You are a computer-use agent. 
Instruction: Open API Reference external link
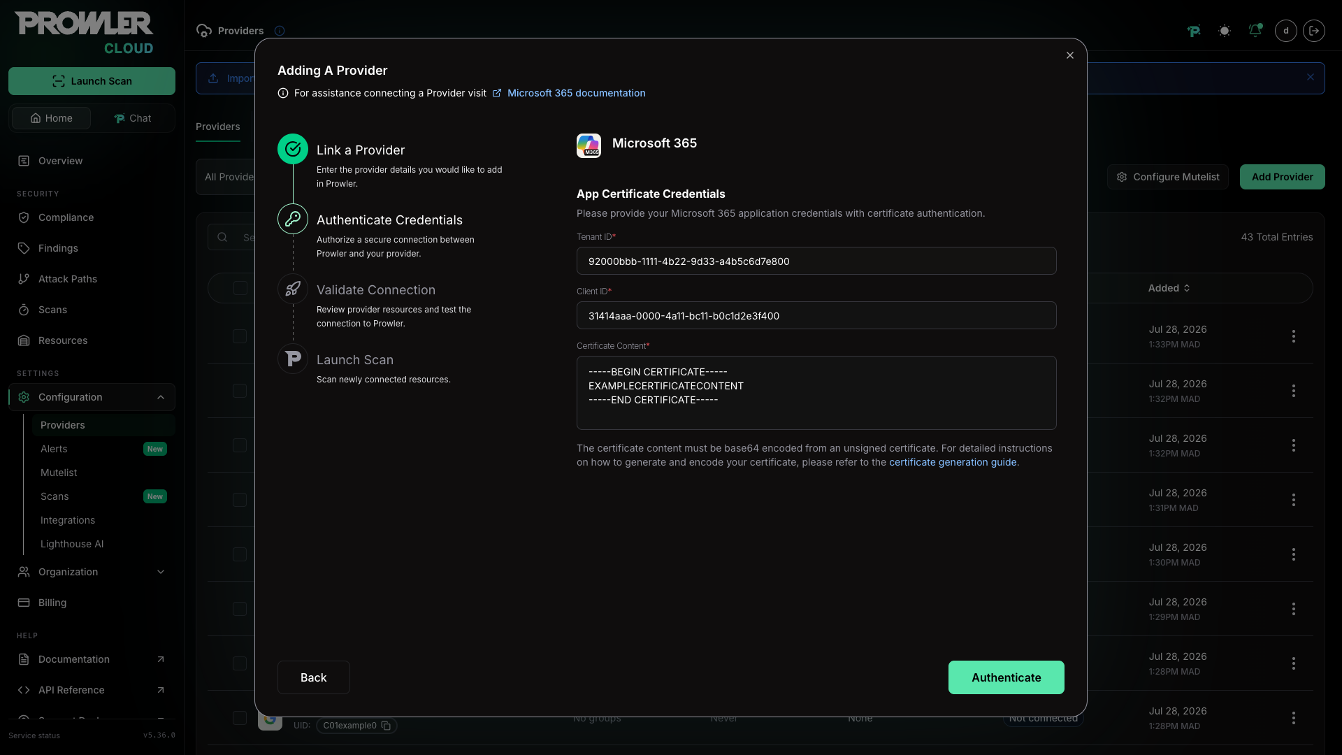tap(92, 690)
